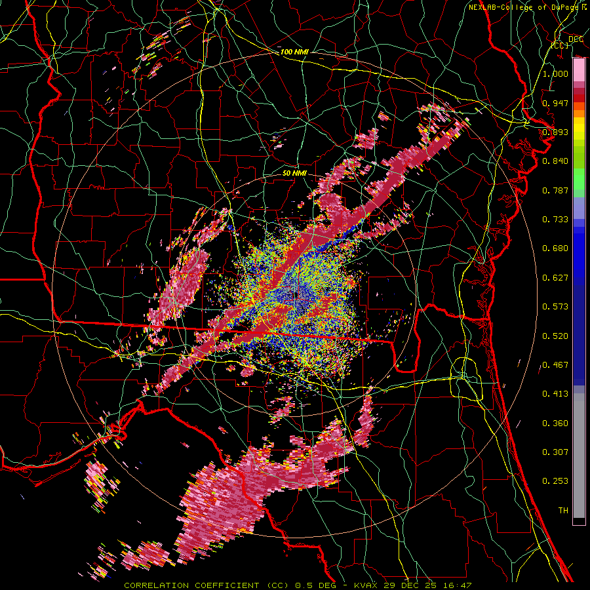Pick the light pink swatch on color scale
Screen dimensions: 590x590
point(579,70)
